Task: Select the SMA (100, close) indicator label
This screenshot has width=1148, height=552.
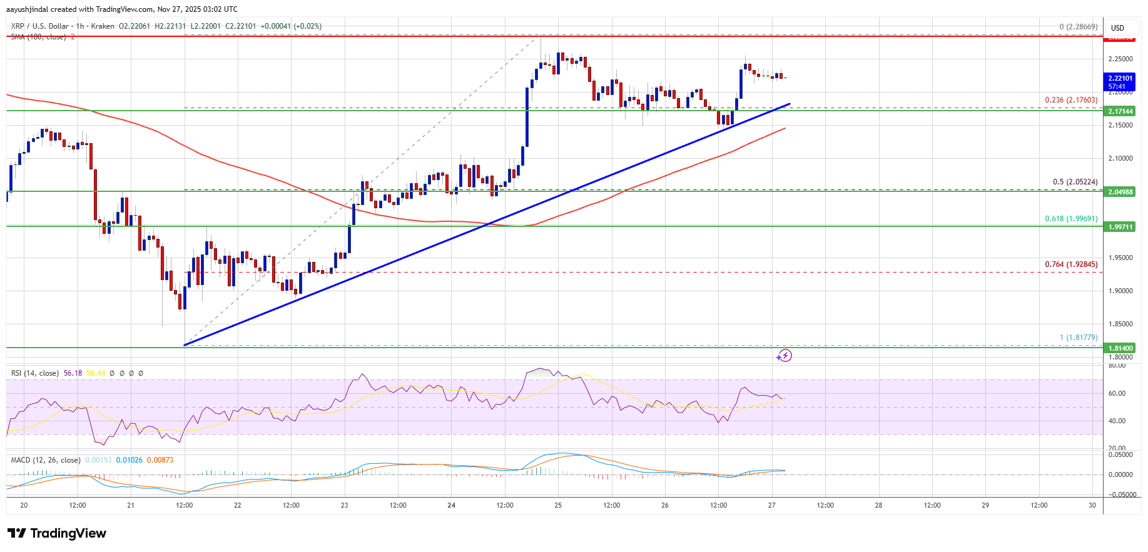Action: pos(38,37)
